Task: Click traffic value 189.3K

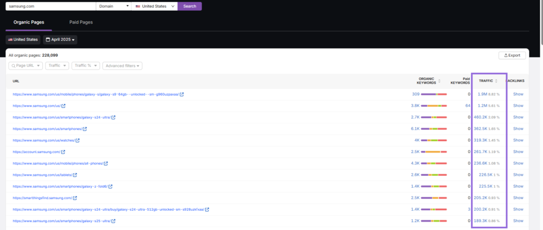Action: click(x=480, y=220)
